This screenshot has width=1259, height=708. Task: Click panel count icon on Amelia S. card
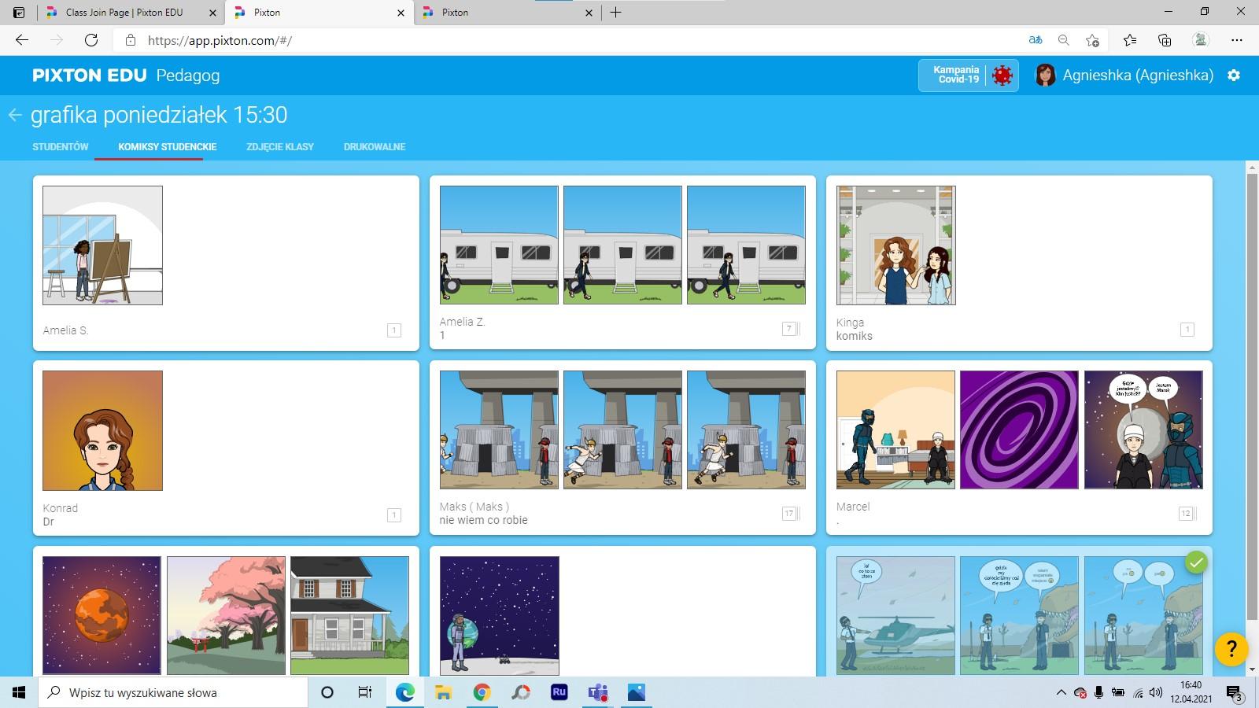tap(394, 330)
